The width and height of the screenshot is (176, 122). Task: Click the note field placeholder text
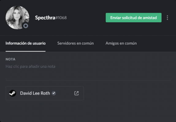[x=30, y=66]
